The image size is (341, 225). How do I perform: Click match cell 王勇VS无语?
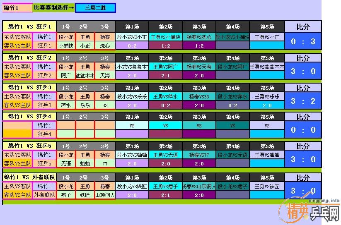165,155
